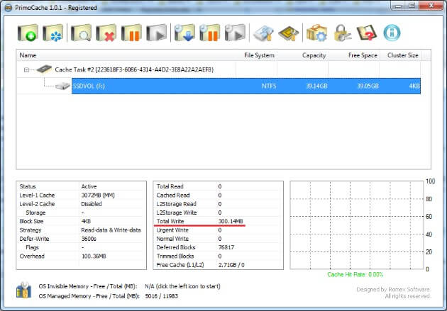447x311 pixels.
Task: Click the Overhead 100.36MB value
Action: tap(94, 256)
